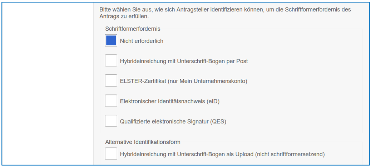371x167 pixels.
Task: Enable Hybrideinreichung mit Unterschrift-Bogen per Post checkbox
Action: pyautogui.click(x=111, y=60)
